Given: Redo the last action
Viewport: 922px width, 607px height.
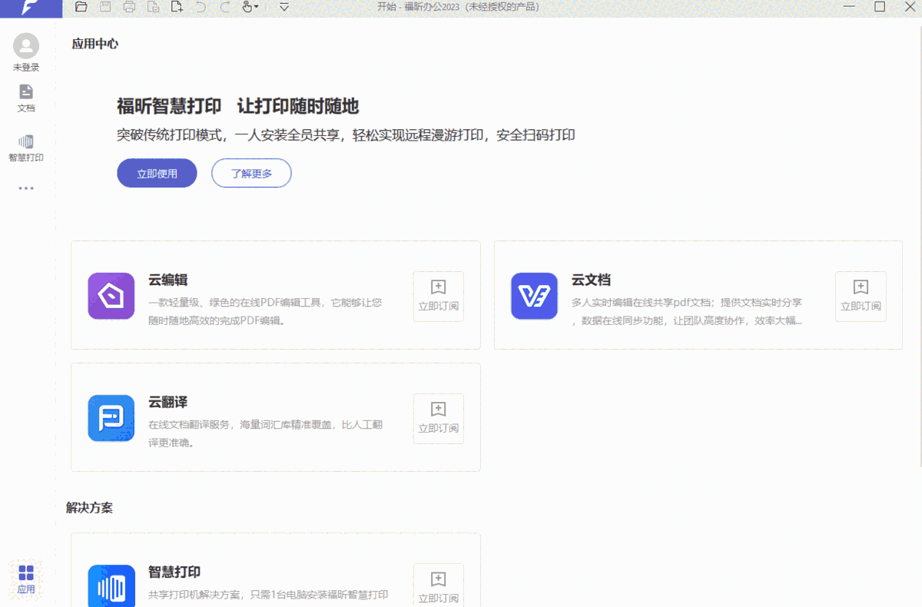Looking at the screenshot, I should pos(224,7).
